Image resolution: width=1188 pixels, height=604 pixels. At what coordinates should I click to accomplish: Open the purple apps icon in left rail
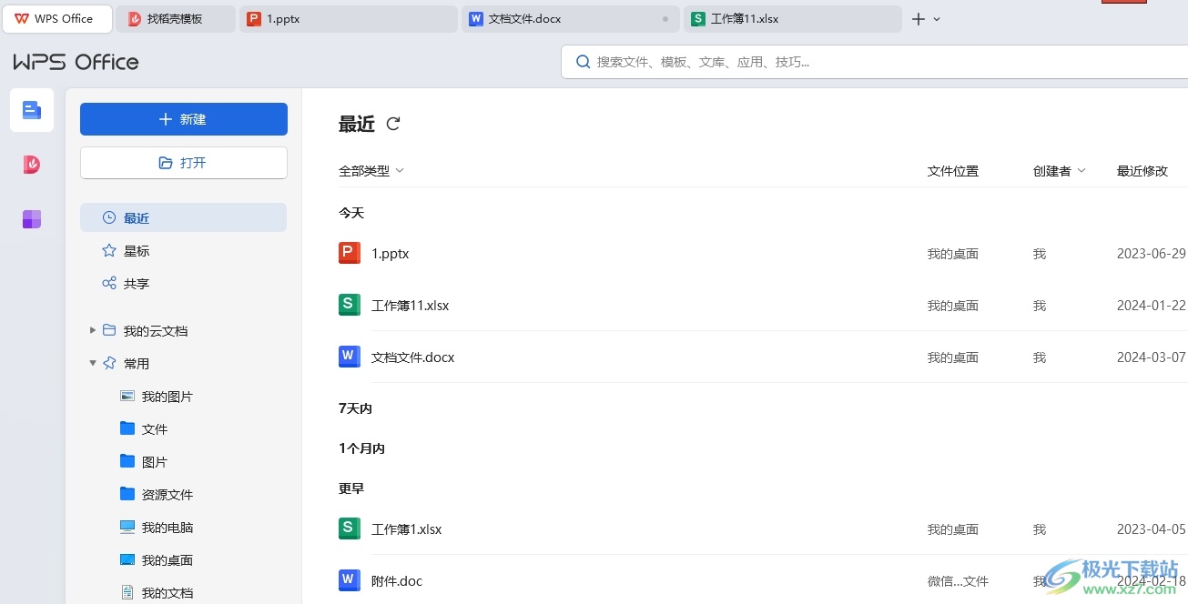(32, 219)
